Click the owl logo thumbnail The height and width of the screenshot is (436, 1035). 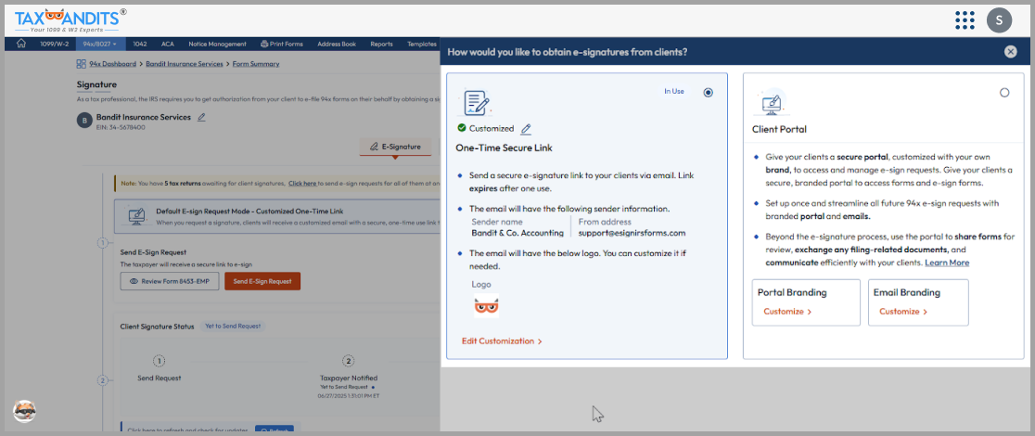[x=486, y=306]
